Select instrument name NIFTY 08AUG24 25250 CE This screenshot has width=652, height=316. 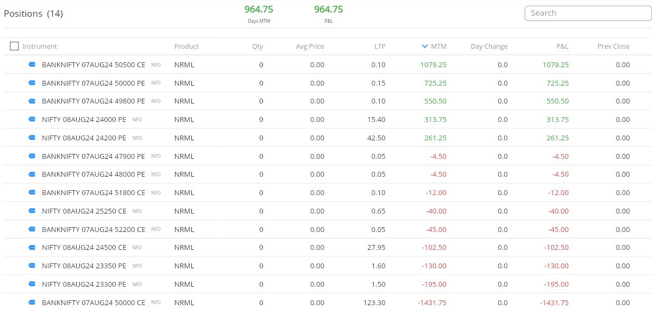[x=84, y=211]
